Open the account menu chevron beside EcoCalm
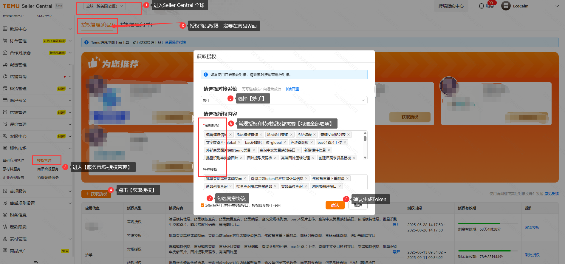 (x=557, y=6)
